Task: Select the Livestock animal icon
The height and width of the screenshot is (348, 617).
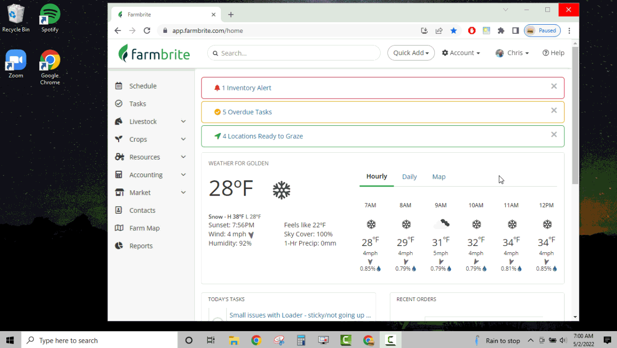Action: 119,121
